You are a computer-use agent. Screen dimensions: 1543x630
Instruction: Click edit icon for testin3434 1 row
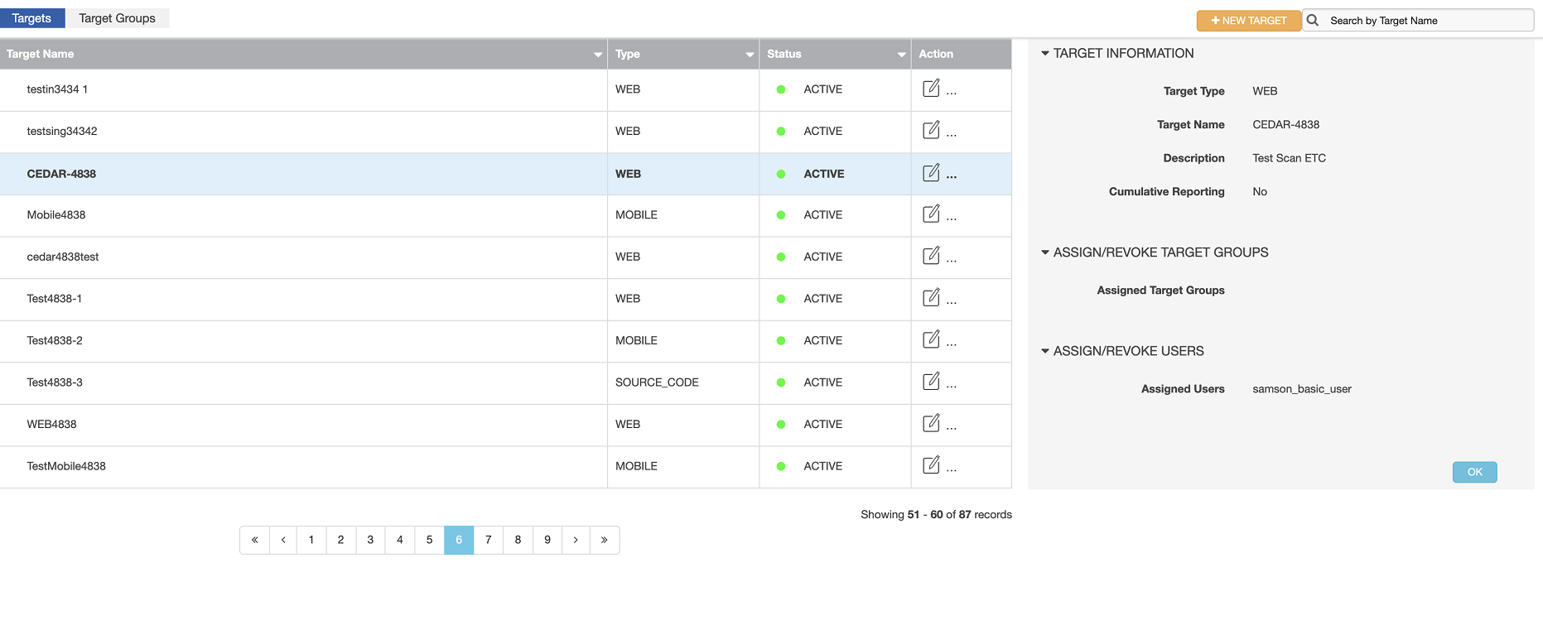pyautogui.click(x=931, y=88)
